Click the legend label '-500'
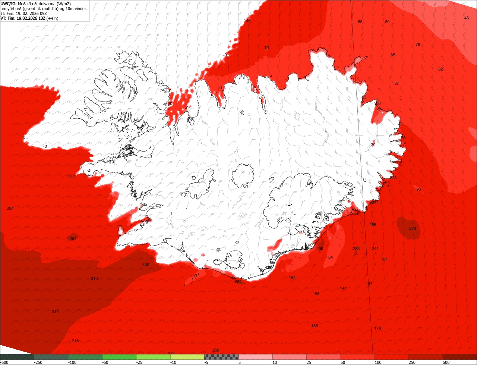The height and width of the screenshot is (365, 477). [x=4, y=362]
